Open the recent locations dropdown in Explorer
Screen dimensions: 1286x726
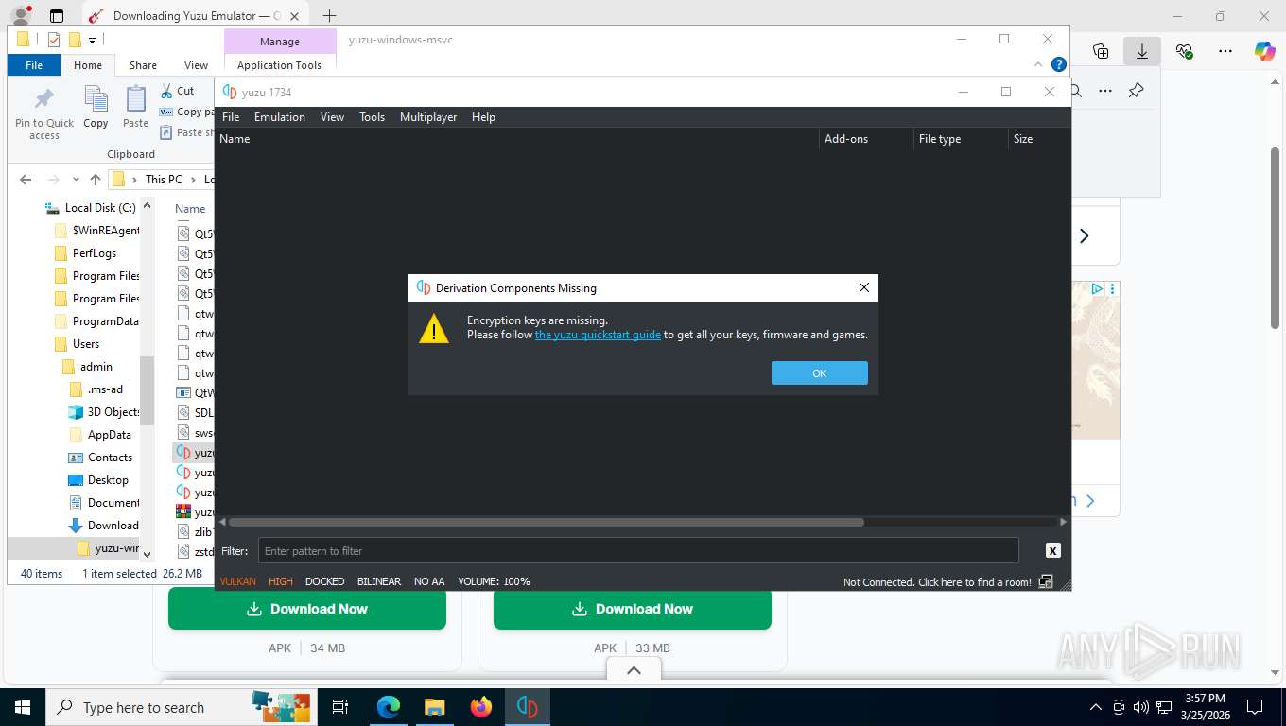[x=75, y=180]
